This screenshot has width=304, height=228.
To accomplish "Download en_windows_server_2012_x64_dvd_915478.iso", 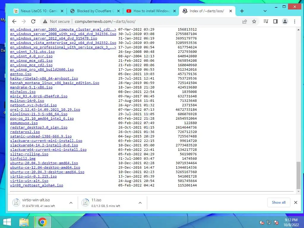I will pyautogui.click(x=53, y=38).
